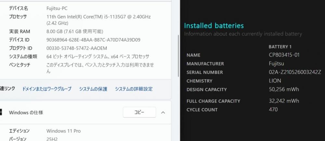The height and width of the screenshot is (141, 325).
Task: Click the デバイス名 label
Action: click(x=19, y=8)
